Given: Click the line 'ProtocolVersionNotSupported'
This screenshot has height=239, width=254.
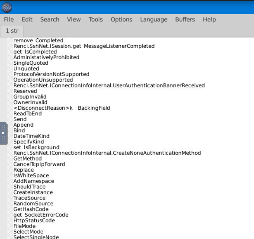Looking at the screenshot, I should coord(51,74).
